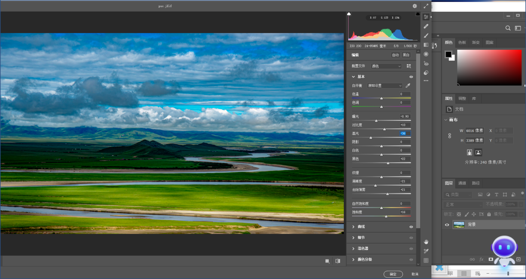
Task: Open the 白平衡 dropdown
Action: tap(384, 86)
